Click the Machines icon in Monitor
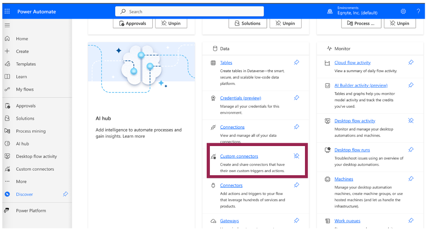This screenshot has height=230, width=428. coord(327,179)
